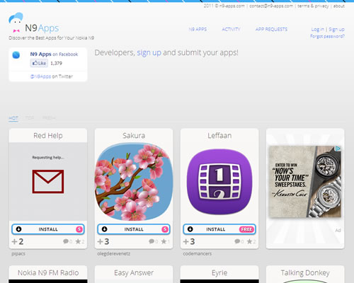This screenshot has height=283, width=354.
Task: Upvote Leffaan with the plus icon
Action: pos(185,241)
